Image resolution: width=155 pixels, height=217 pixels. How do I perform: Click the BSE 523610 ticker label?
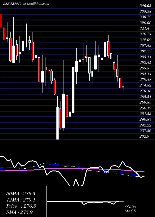pos(12,4)
